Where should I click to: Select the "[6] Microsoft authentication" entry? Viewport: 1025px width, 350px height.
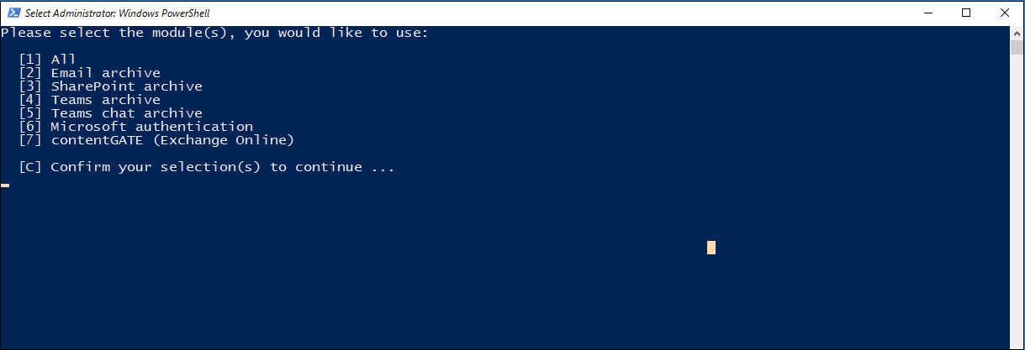[135, 127]
